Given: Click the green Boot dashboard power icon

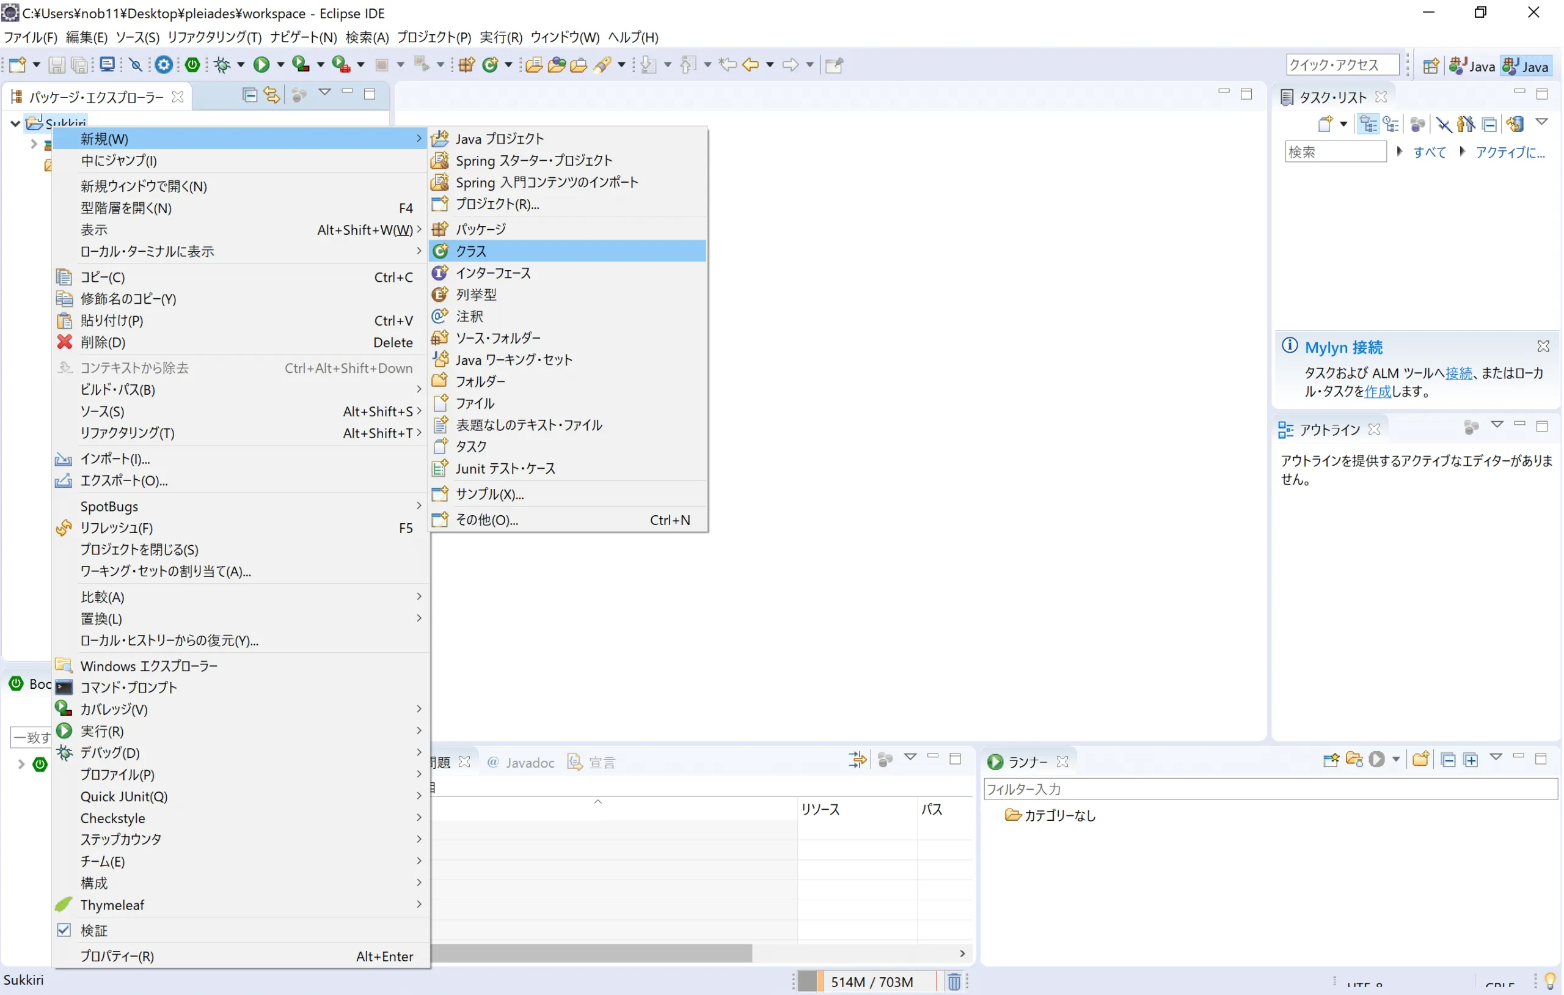Looking at the screenshot, I should (192, 65).
